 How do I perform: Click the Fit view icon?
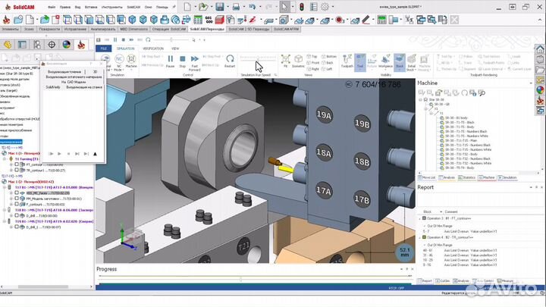coord(285,60)
